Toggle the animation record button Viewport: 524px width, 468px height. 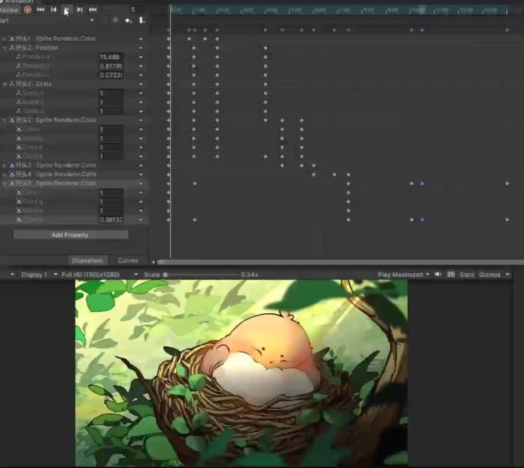click(28, 10)
